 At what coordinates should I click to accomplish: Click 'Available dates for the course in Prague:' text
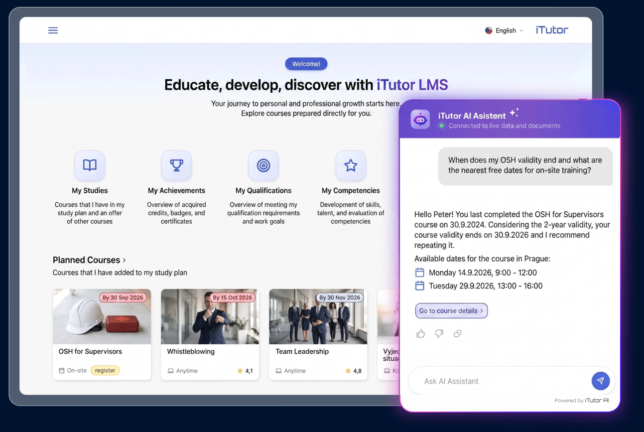pyautogui.click(x=482, y=259)
